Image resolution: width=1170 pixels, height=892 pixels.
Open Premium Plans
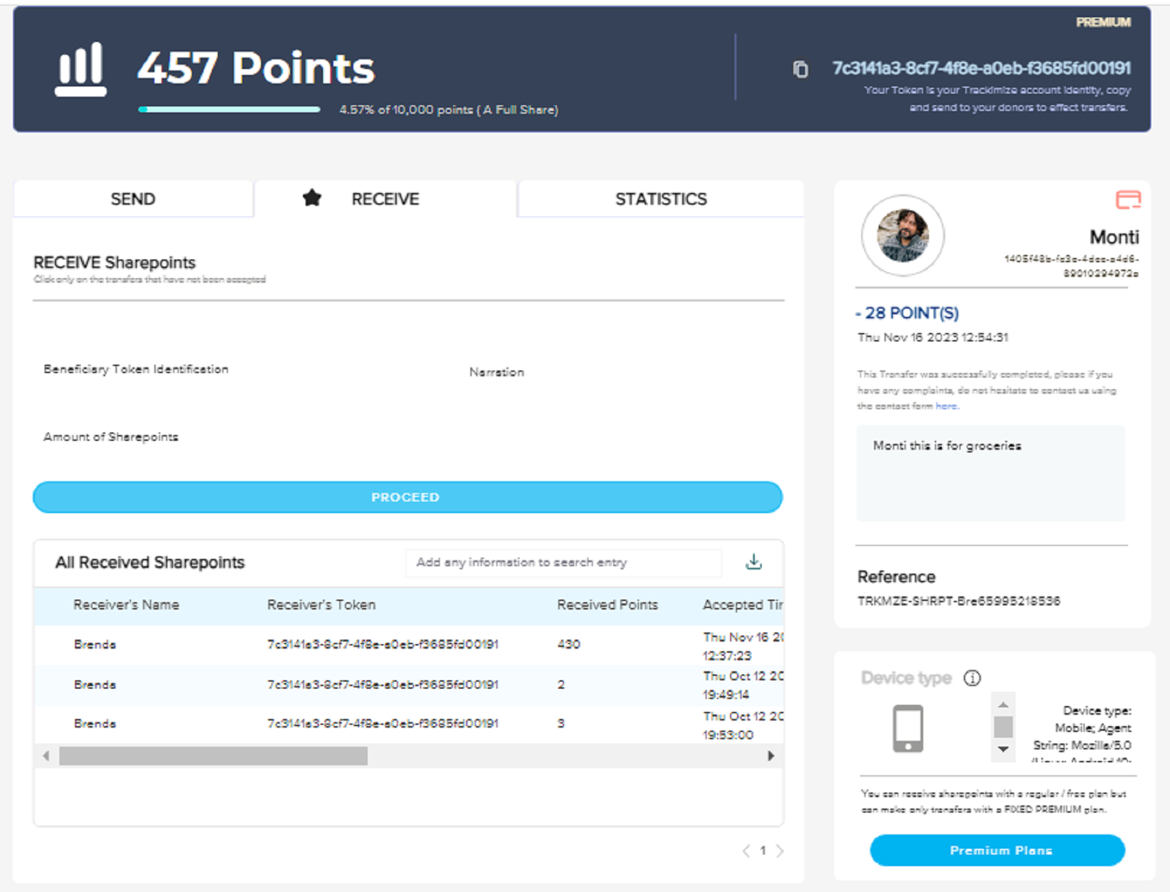pos(998,851)
